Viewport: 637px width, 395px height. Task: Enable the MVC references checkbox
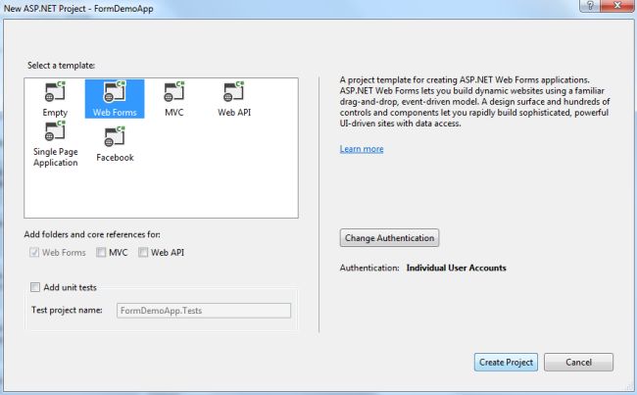(x=101, y=252)
